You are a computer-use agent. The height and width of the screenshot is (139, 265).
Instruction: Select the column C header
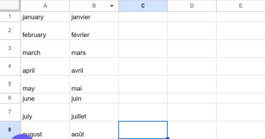pyautogui.click(x=143, y=6)
